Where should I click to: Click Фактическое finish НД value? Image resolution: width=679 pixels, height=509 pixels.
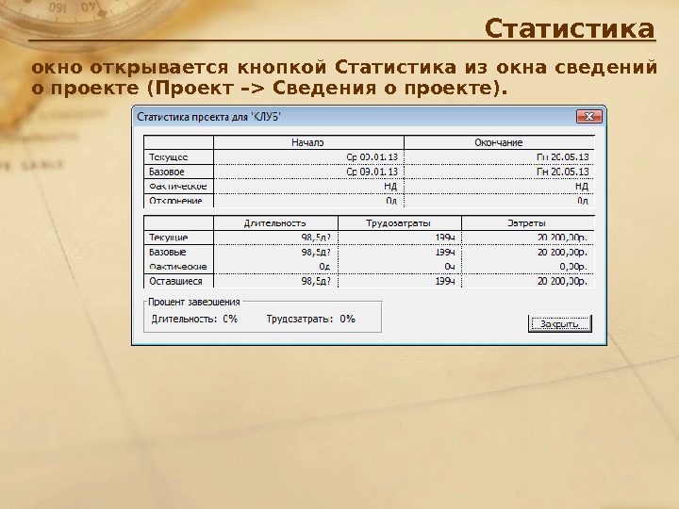[x=582, y=186]
